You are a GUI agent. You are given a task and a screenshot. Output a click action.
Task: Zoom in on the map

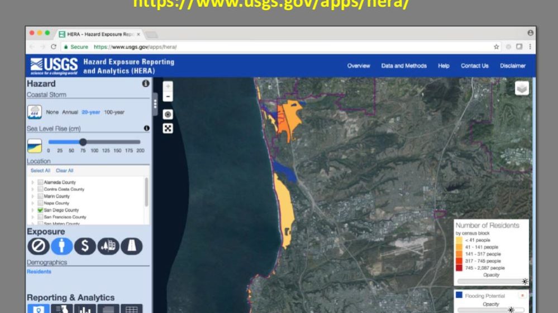coord(168,86)
